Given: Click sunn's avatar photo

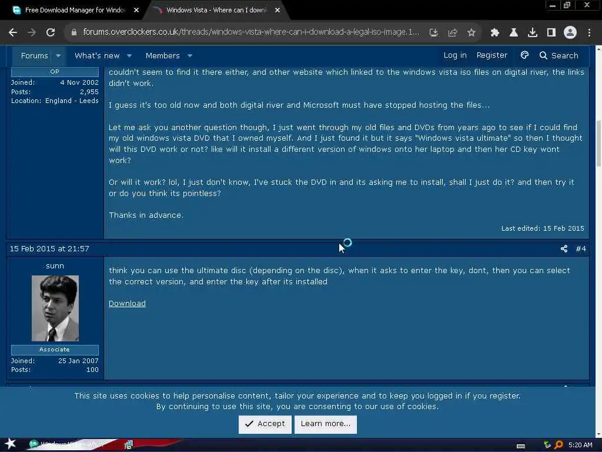Looking at the screenshot, I should 55,308.
